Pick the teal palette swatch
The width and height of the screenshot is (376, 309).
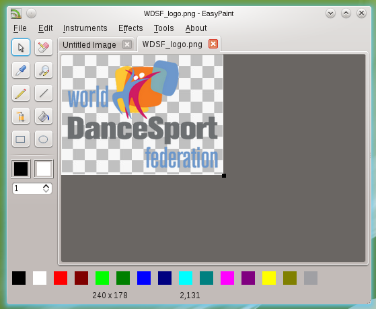(206, 278)
